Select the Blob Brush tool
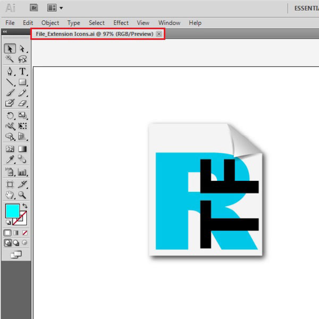The width and height of the screenshot is (319, 319). (x=10, y=103)
